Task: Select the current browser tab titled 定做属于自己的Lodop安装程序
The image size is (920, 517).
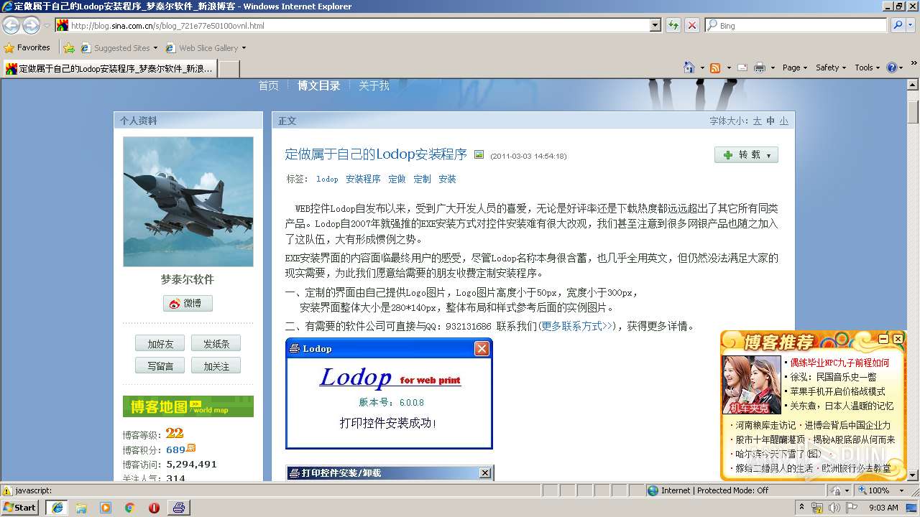Action: pos(109,69)
